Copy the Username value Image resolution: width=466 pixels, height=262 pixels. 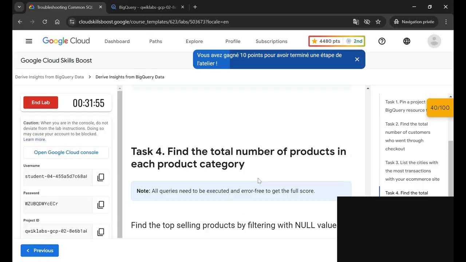point(101,177)
